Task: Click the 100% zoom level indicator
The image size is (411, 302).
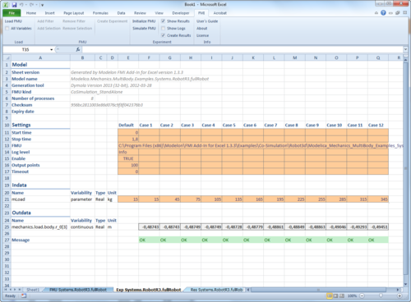Action: (x=352, y=295)
